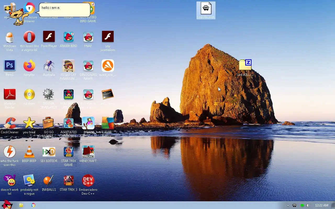Image resolution: width=335 pixels, height=209 pixels.
Task: Open the Yahoo Messenger smiley icon
Action: pyautogui.click(x=10, y=181)
